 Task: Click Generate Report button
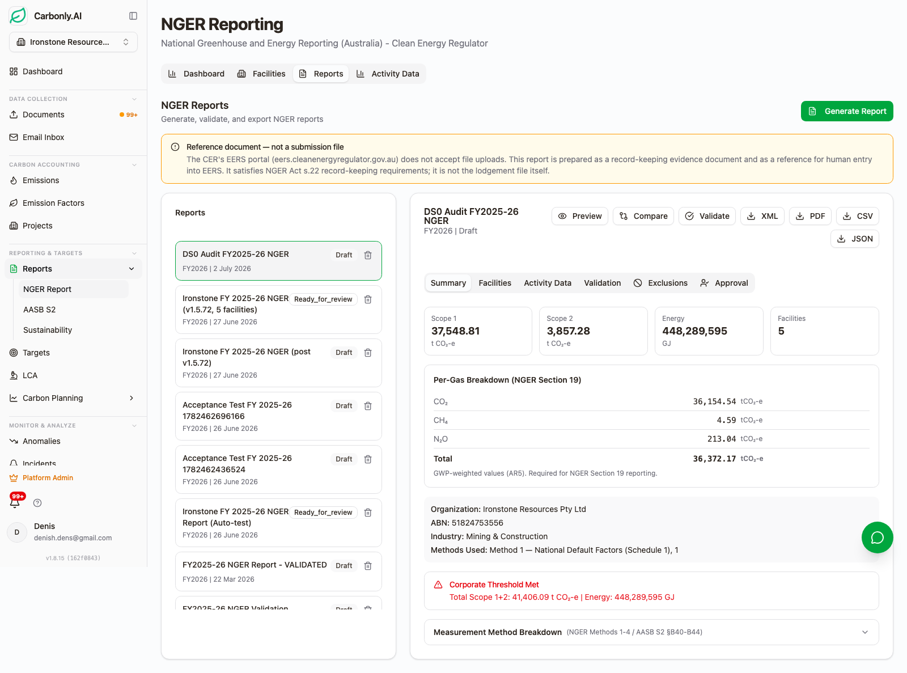[847, 111]
